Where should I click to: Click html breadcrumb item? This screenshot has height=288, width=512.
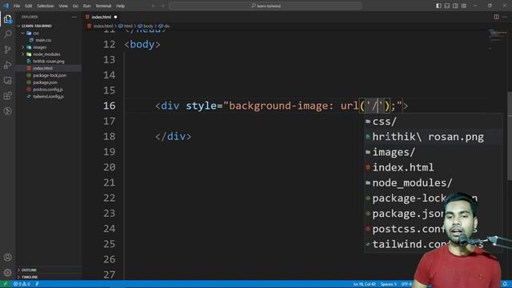126,26
